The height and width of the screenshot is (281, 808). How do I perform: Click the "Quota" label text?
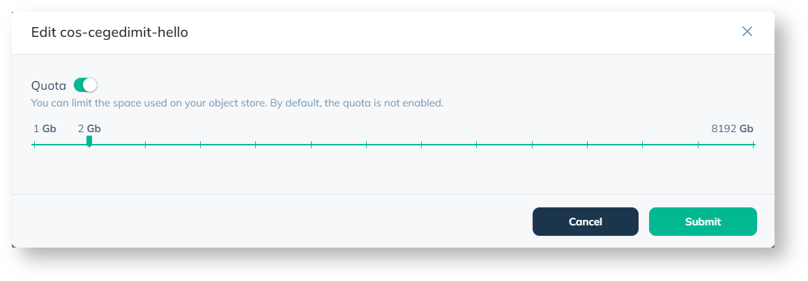click(x=49, y=86)
